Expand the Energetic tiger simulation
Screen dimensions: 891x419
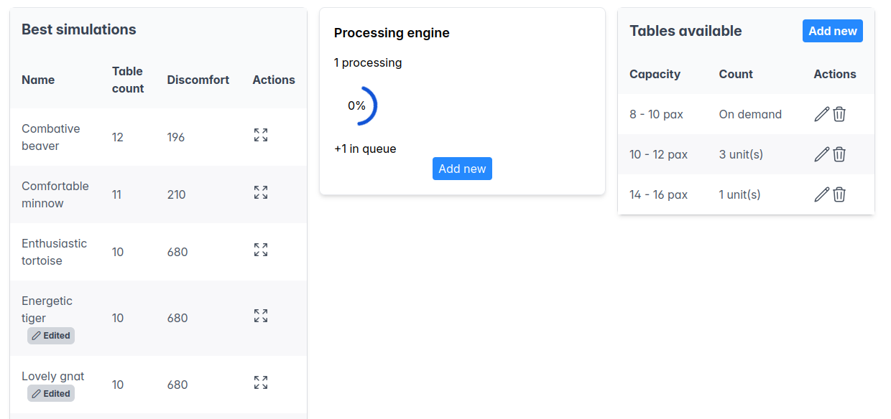[x=261, y=316]
